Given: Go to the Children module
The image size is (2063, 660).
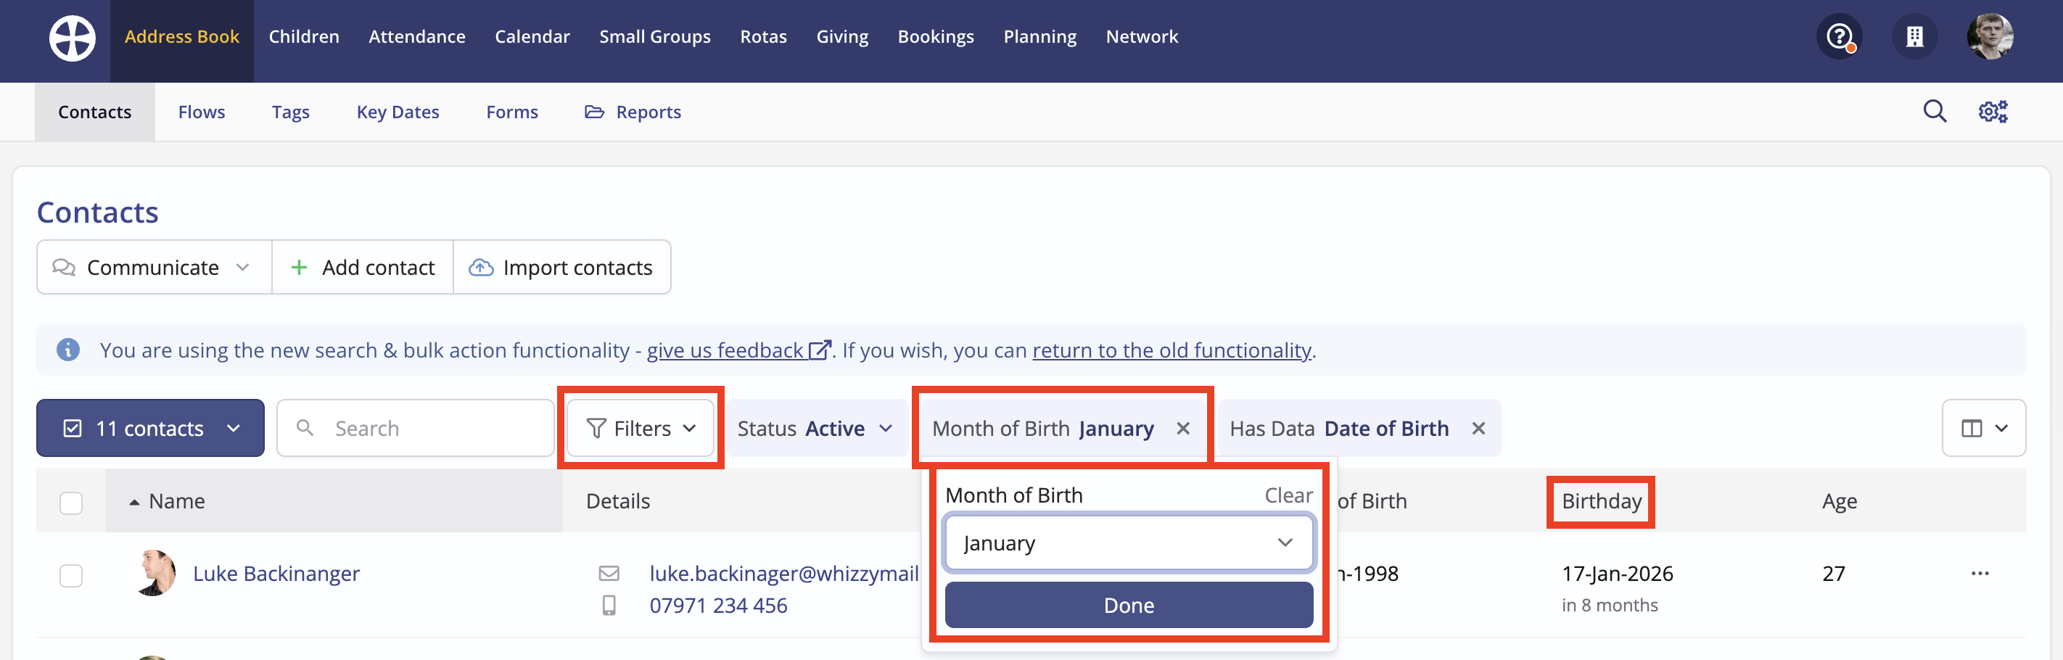Looking at the screenshot, I should 305,37.
